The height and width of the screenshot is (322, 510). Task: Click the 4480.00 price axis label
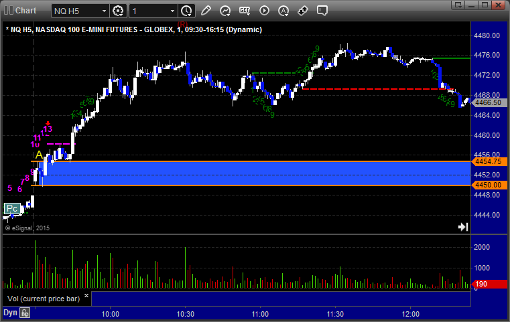tap(487, 35)
